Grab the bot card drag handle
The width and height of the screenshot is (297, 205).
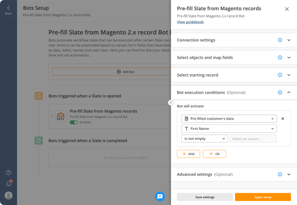[x=52, y=115]
